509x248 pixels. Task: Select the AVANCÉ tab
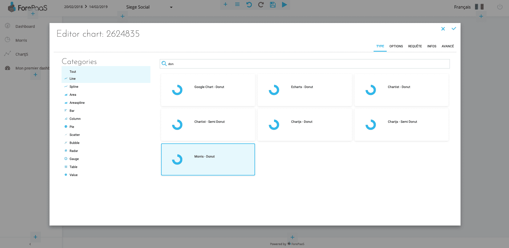tap(448, 46)
